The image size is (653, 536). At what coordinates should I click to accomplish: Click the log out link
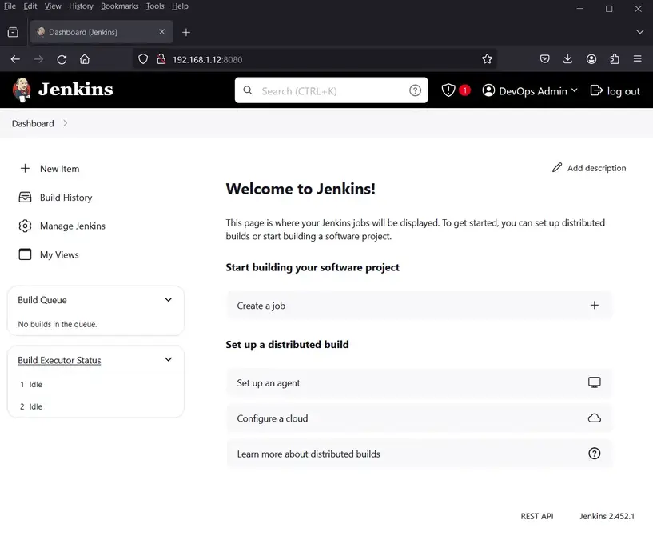click(615, 91)
